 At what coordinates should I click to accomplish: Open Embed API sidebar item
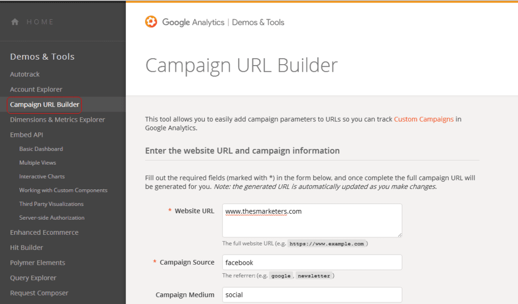click(26, 135)
